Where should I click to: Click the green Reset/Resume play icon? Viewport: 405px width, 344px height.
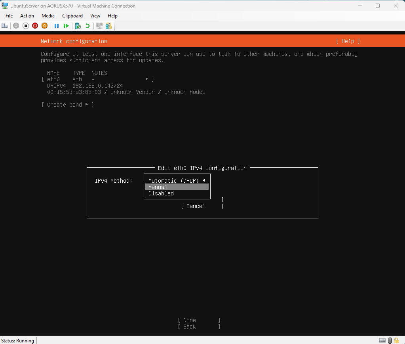[66, 26]
